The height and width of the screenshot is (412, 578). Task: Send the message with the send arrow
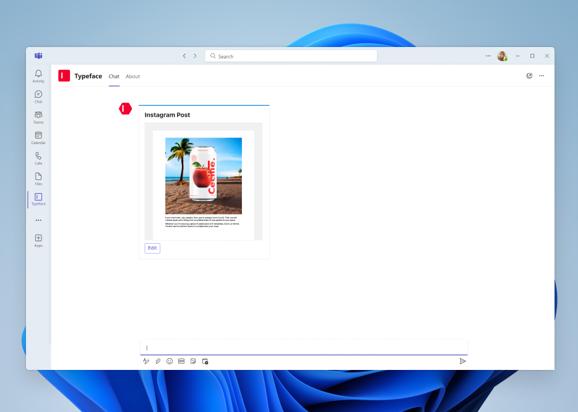coord(462,361)
